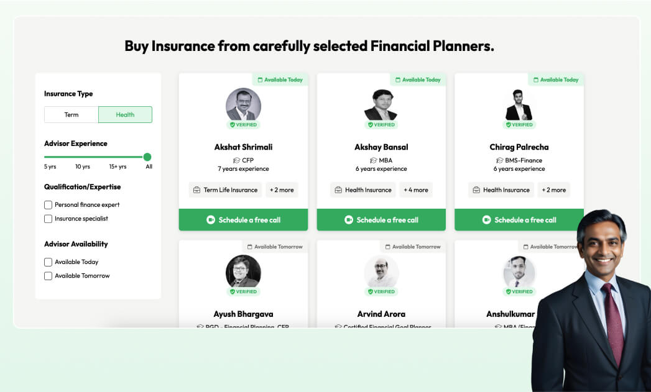The width and height of the screenshot is (651, 392).
Task: Expand +4 more on Akshay Bansal's card
Action: pyautogui.click(x=415, y=190)
